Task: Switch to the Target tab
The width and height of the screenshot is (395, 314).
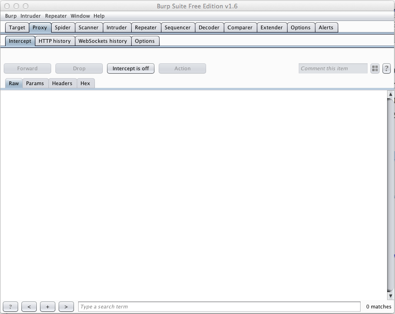Action: [17, 27]
